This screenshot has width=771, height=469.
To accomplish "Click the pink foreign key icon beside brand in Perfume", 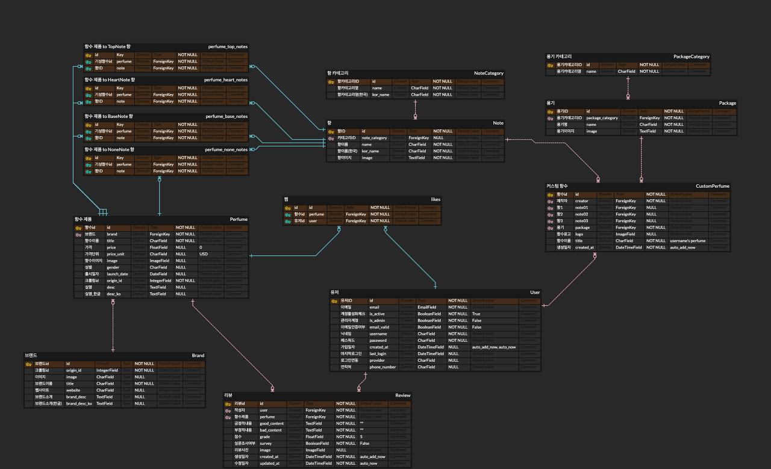I will tap(78, 234).
